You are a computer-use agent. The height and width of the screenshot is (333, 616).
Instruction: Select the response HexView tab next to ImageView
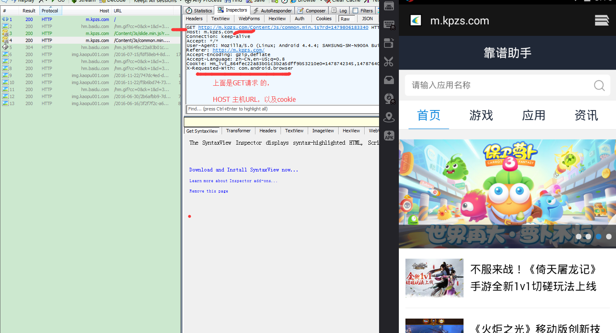351,131
